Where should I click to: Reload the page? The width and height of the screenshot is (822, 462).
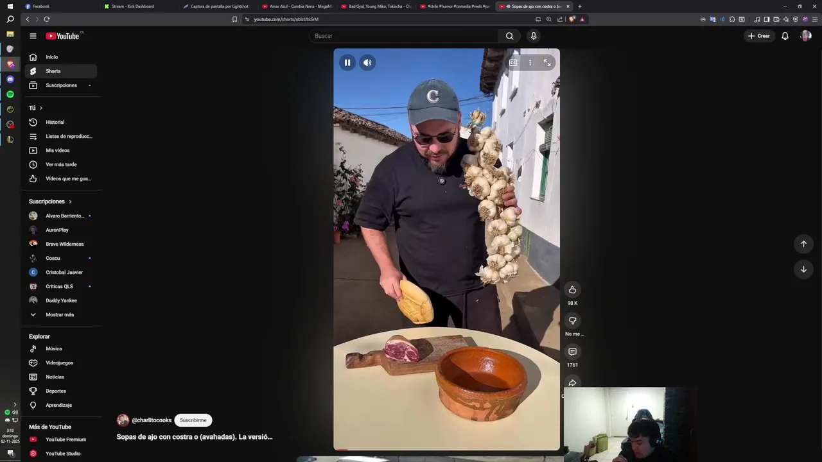(46, 19)
